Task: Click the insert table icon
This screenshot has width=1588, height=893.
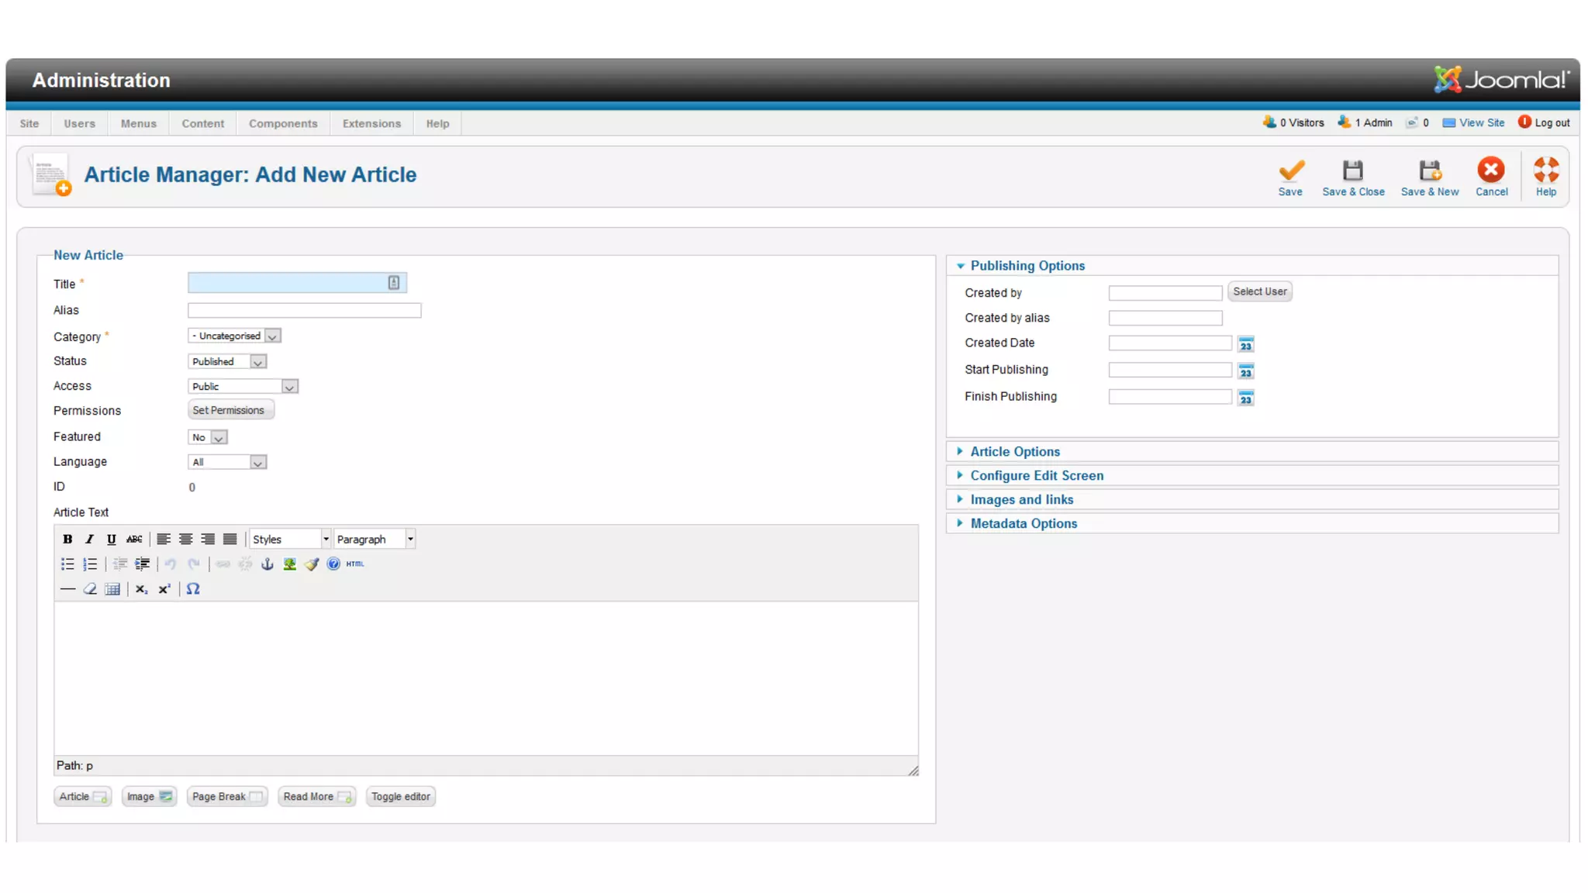Action: pos(112,589)
